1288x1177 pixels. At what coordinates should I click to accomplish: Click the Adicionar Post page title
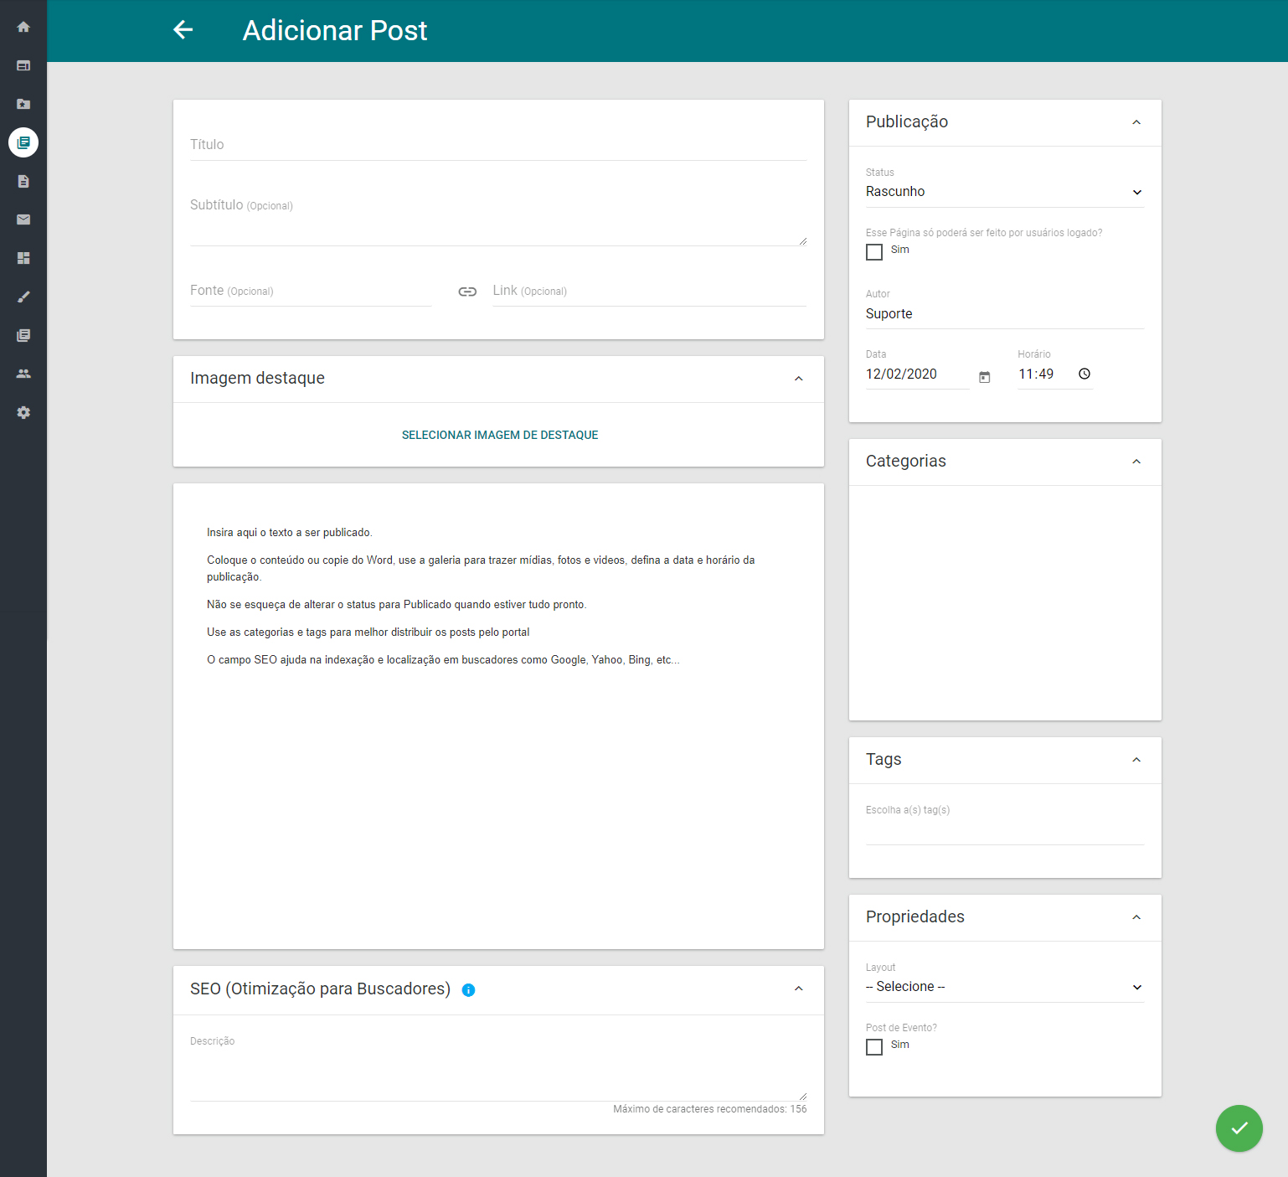coord(335,31)
